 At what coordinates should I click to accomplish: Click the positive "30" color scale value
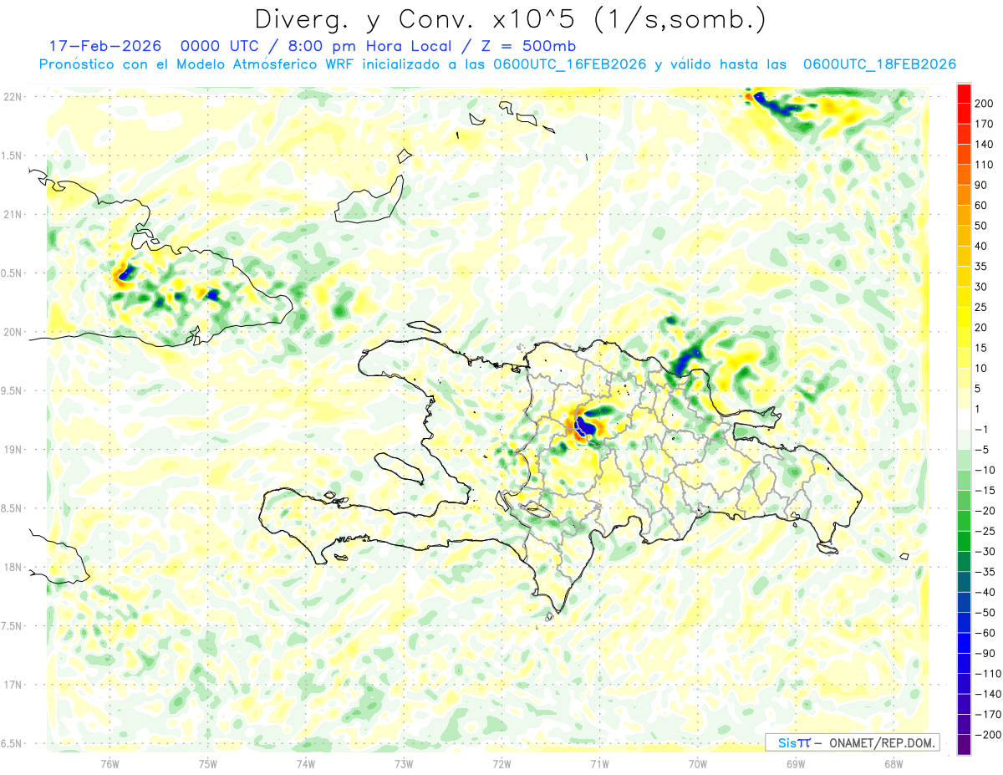981,287
